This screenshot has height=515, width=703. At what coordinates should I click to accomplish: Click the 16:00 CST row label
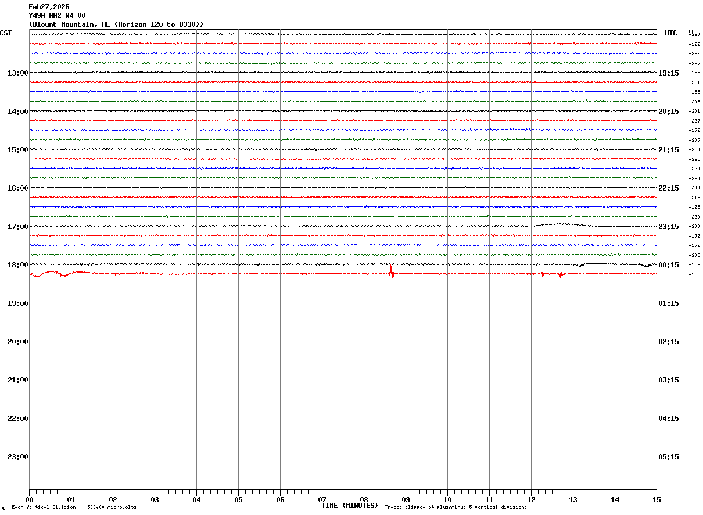pyautogui.click(x=18, y=188)
